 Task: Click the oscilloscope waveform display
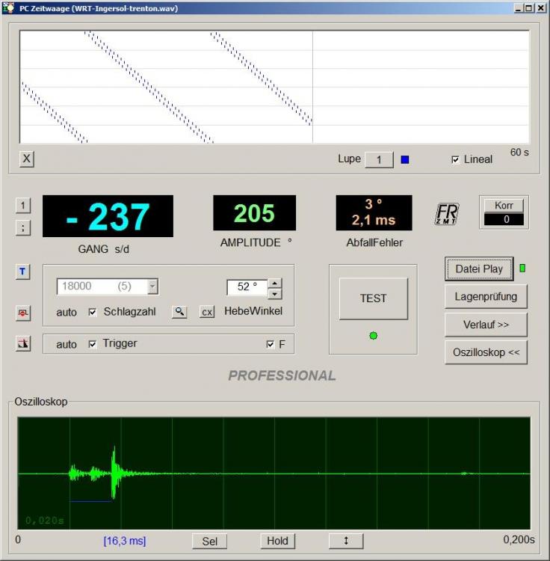point(274,473)
